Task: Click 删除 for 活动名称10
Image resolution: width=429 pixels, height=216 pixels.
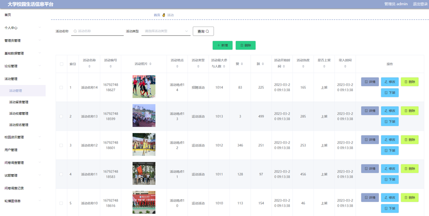Action: click(410, 197)
